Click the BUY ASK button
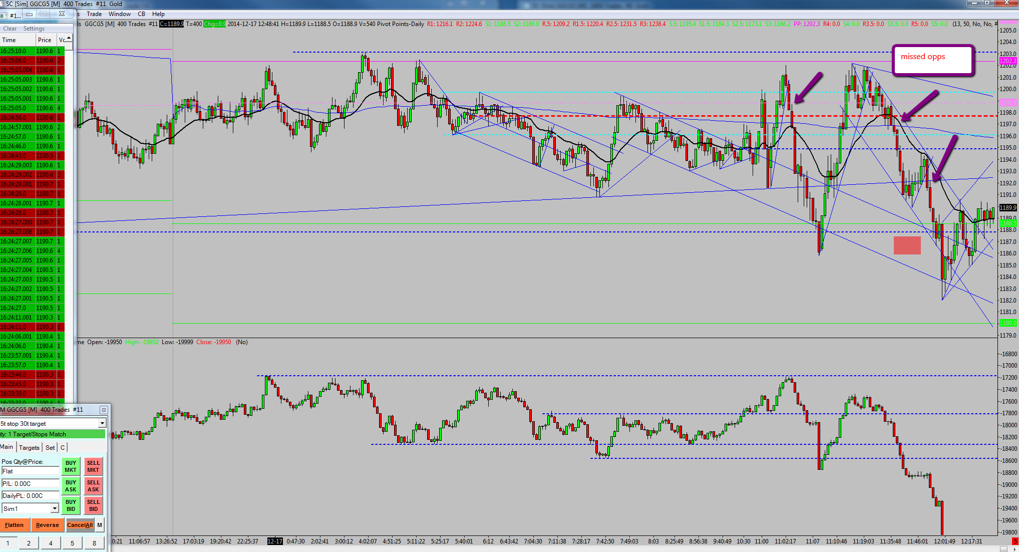 pyautogui.click(x=71, y=486)
